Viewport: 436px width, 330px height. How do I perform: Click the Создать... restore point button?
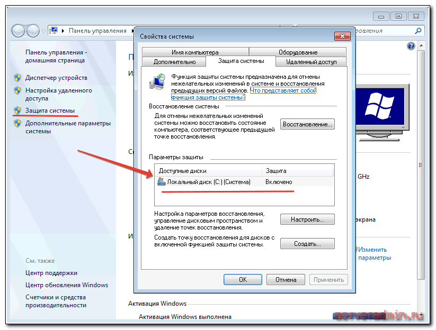click(x=307, y=244)
